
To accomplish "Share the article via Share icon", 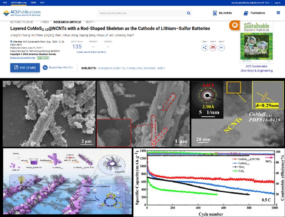I will coord(205,48).
